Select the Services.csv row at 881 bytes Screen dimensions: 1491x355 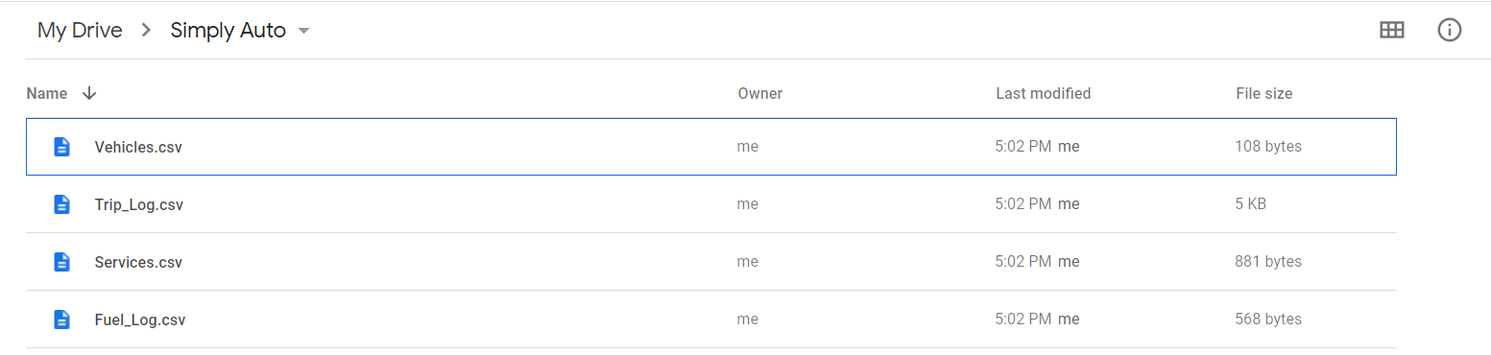point(711,262)
